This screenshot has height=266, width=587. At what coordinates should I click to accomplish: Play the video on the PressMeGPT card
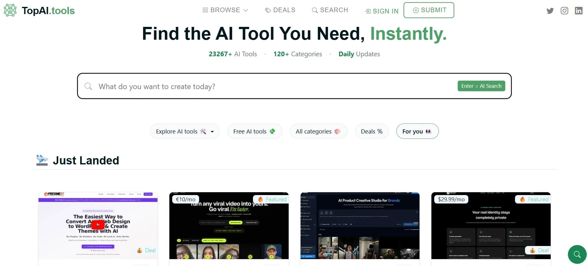pos(98,224)
